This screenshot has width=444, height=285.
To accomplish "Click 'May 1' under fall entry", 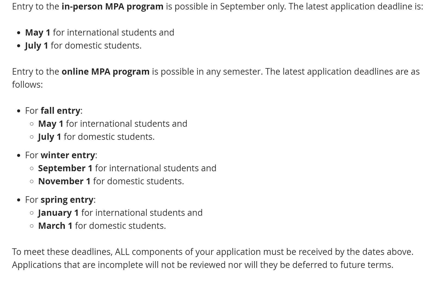I will pyautogui.click(x=51, y=123).
